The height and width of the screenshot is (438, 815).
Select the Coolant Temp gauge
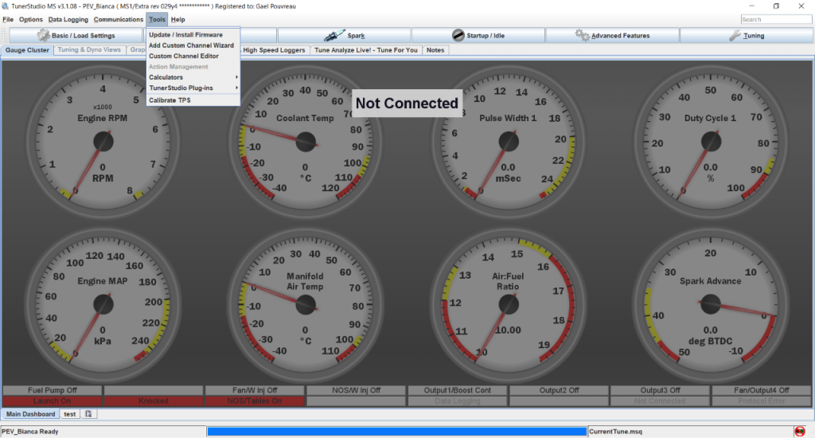coord(305,142)
